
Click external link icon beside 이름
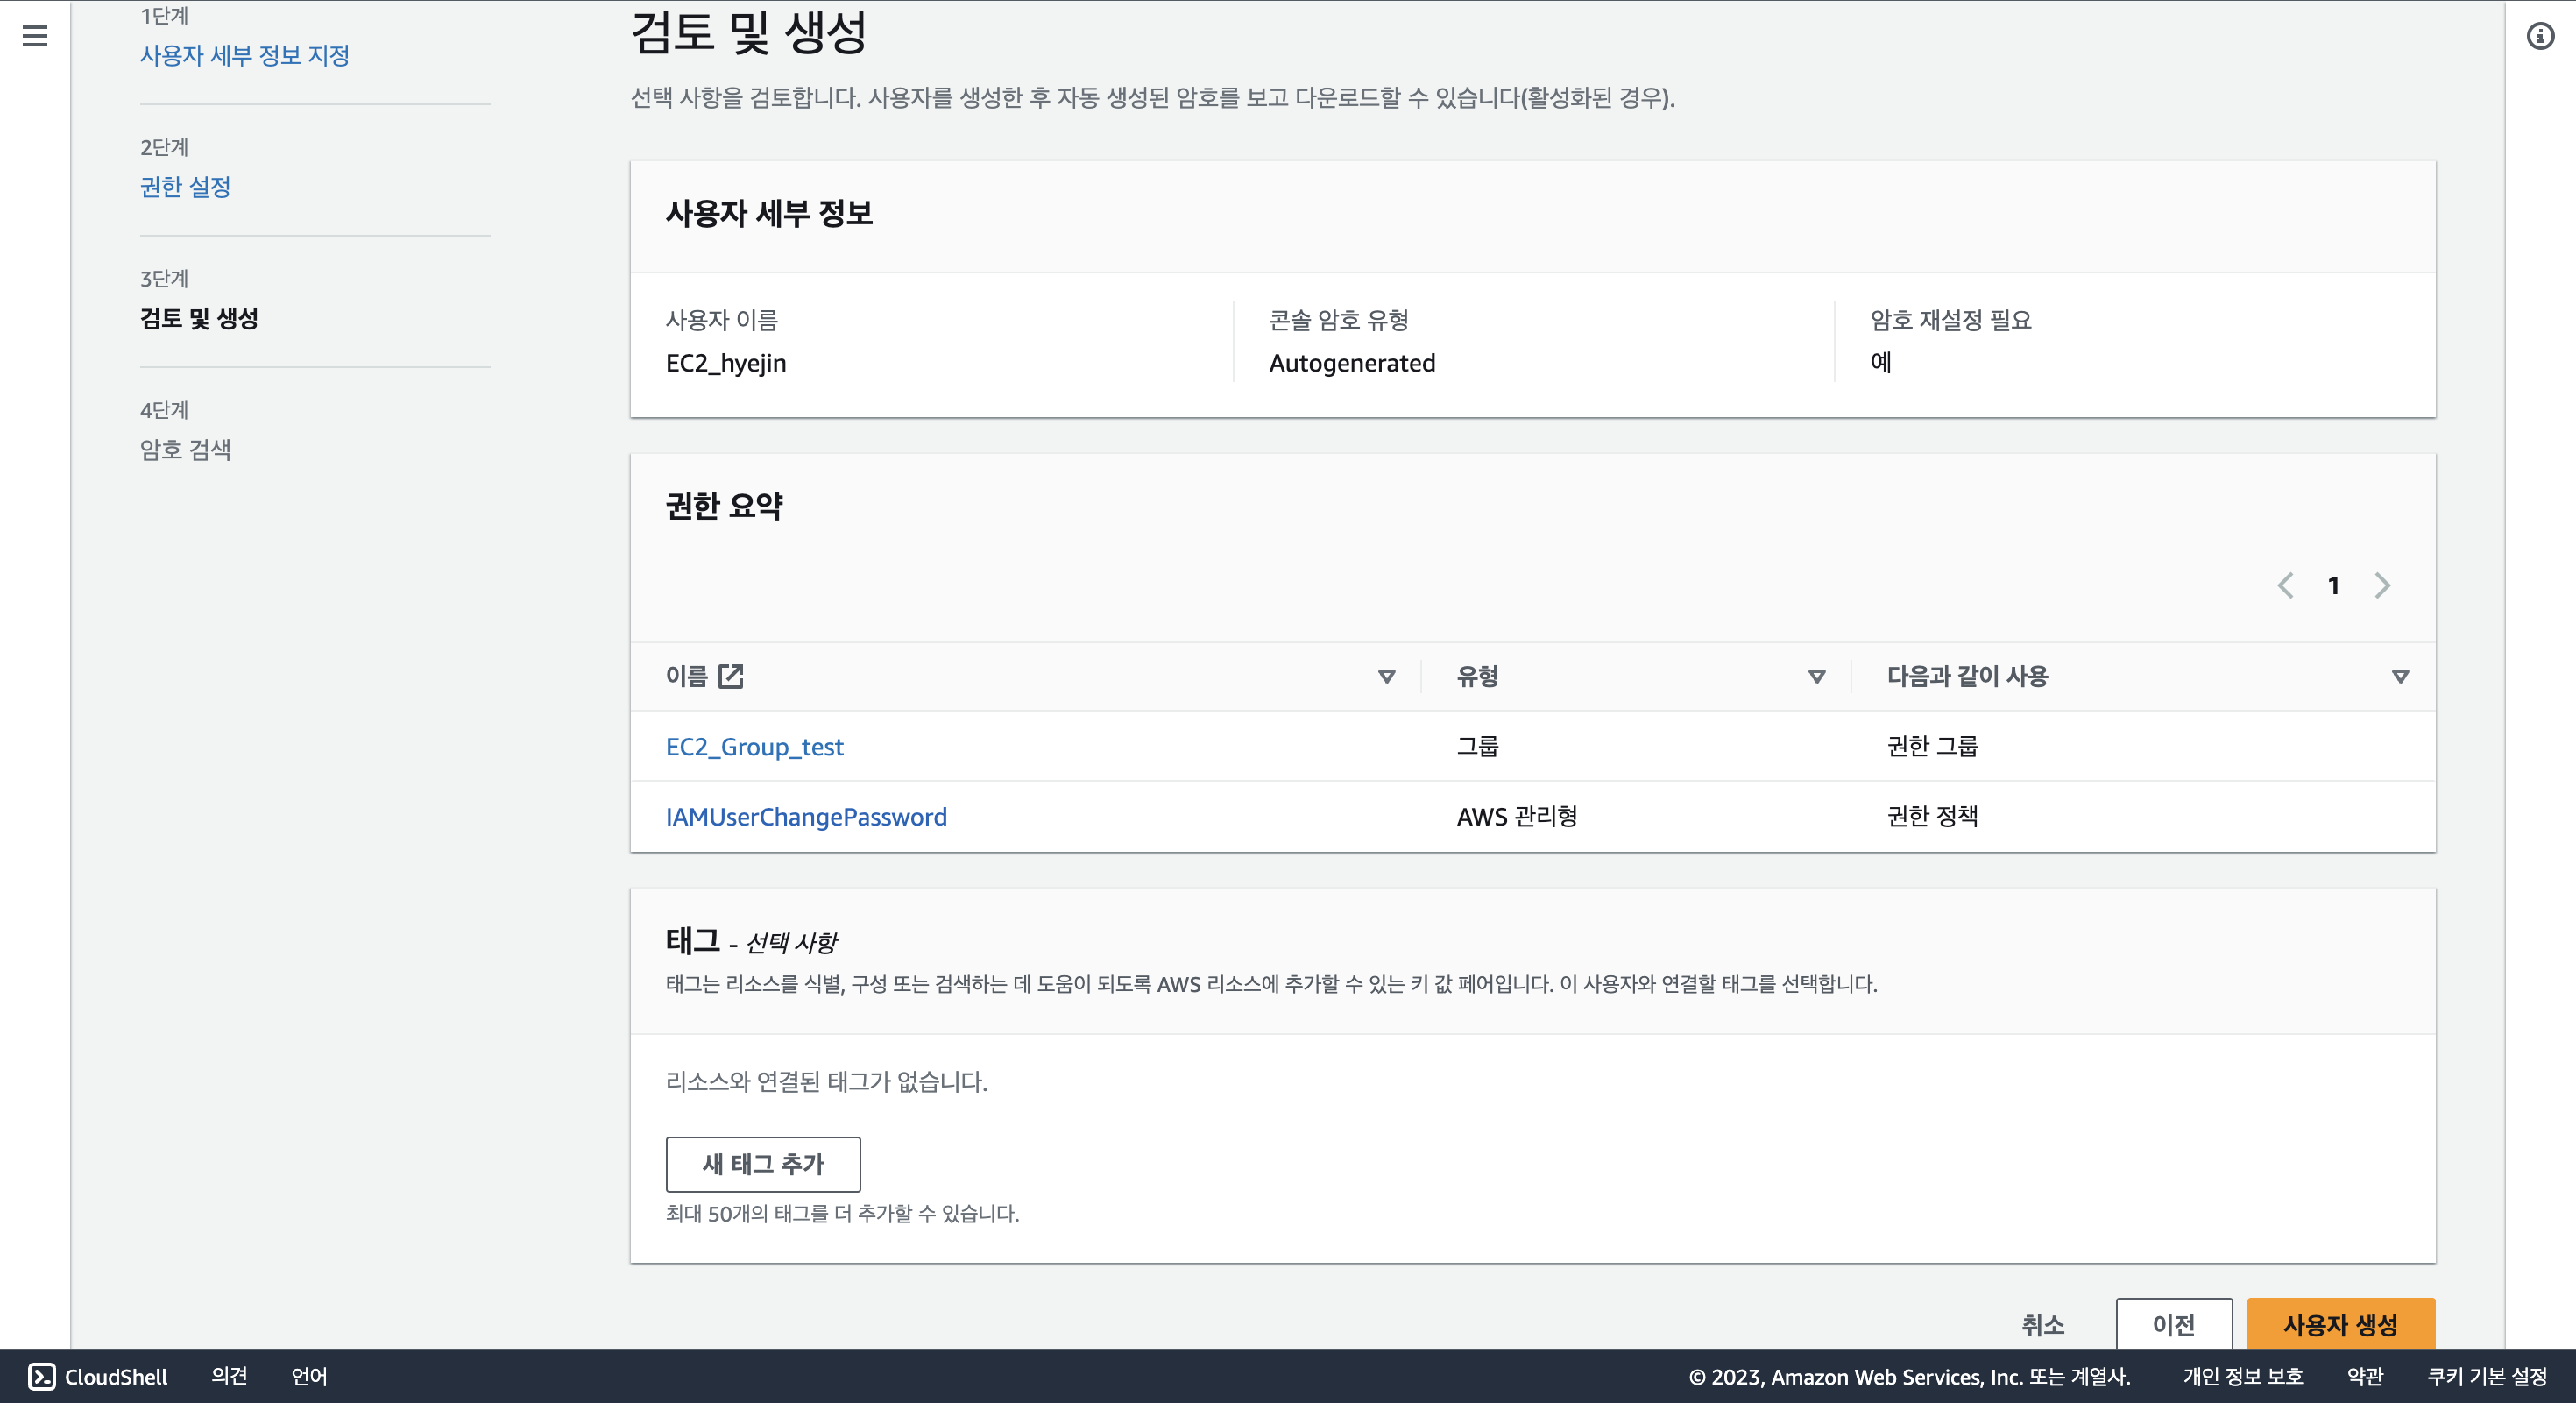click(x=731, y=676)
